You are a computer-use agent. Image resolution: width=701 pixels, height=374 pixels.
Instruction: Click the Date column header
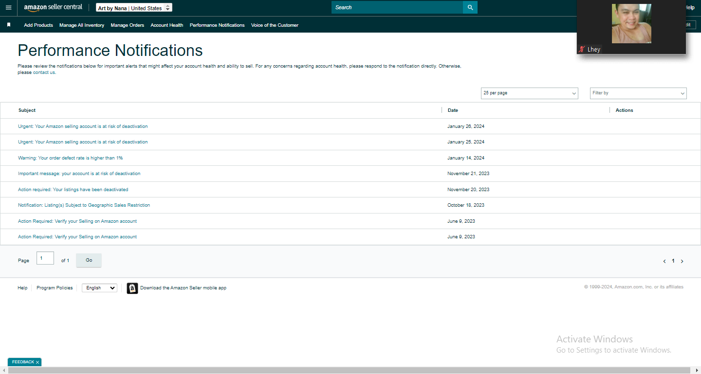pos(453,110)
